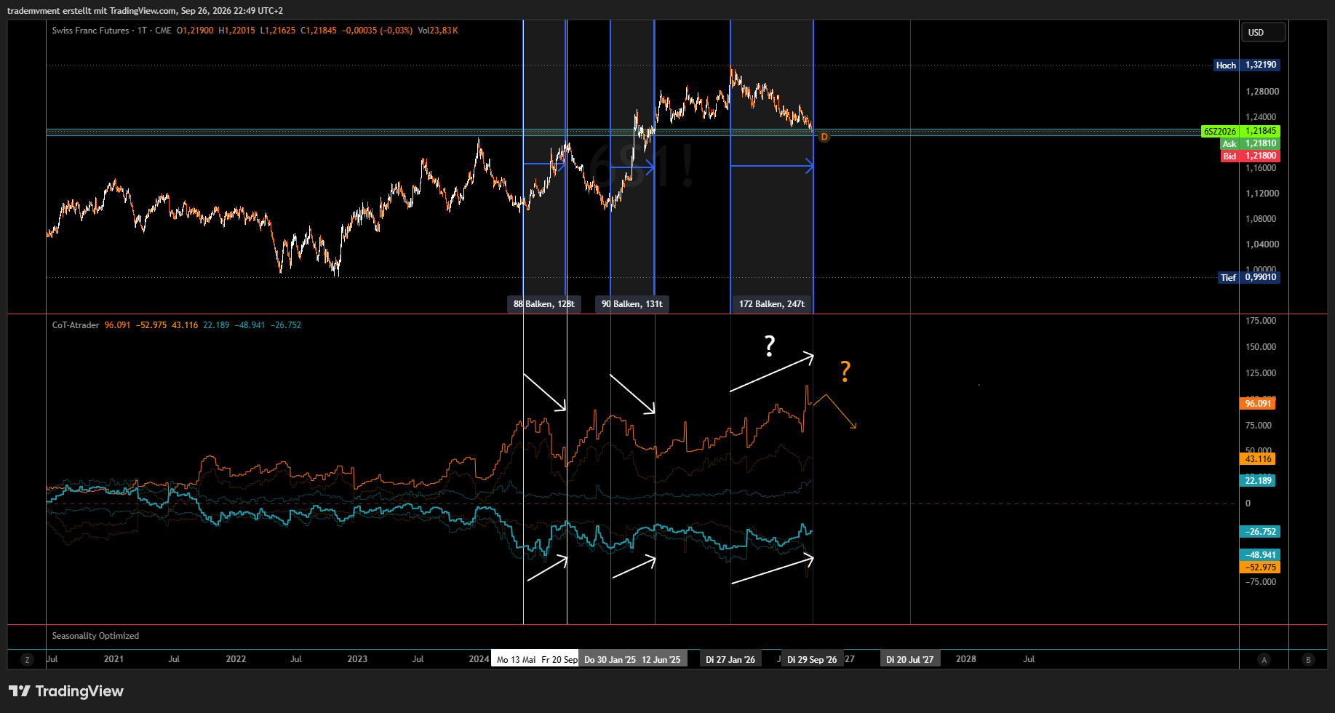The width and height of the screenshot is (1335, 713).
Task: Click the Hoch 1,32190 price label
Action: pos(1246,65)
